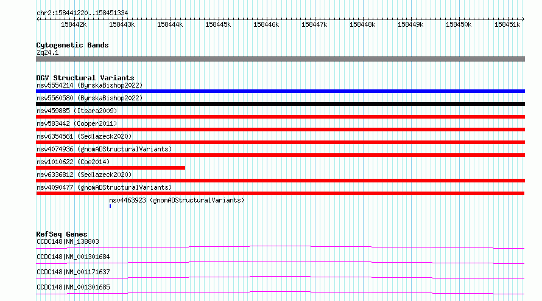Click the 158442k ruler tick label
Image resolution: width=542 pixels, height=301 pixels.
coord(74,24)
